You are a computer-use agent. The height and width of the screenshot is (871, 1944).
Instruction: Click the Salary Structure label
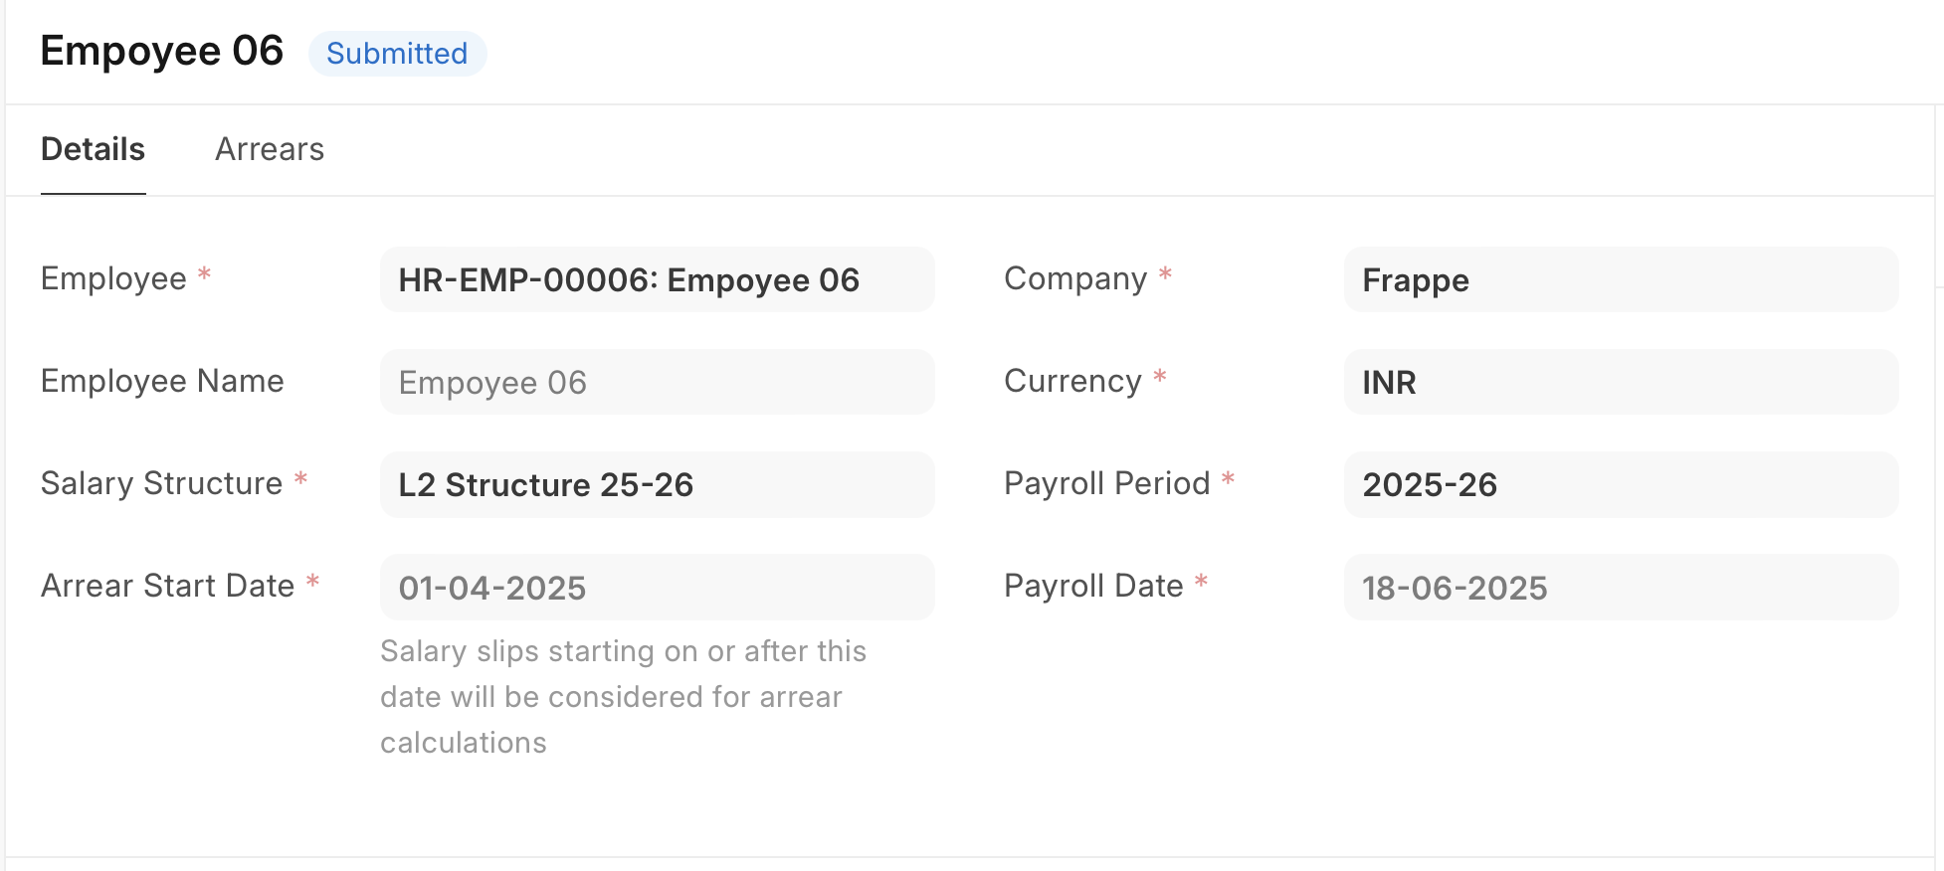(x=162, y=483)
